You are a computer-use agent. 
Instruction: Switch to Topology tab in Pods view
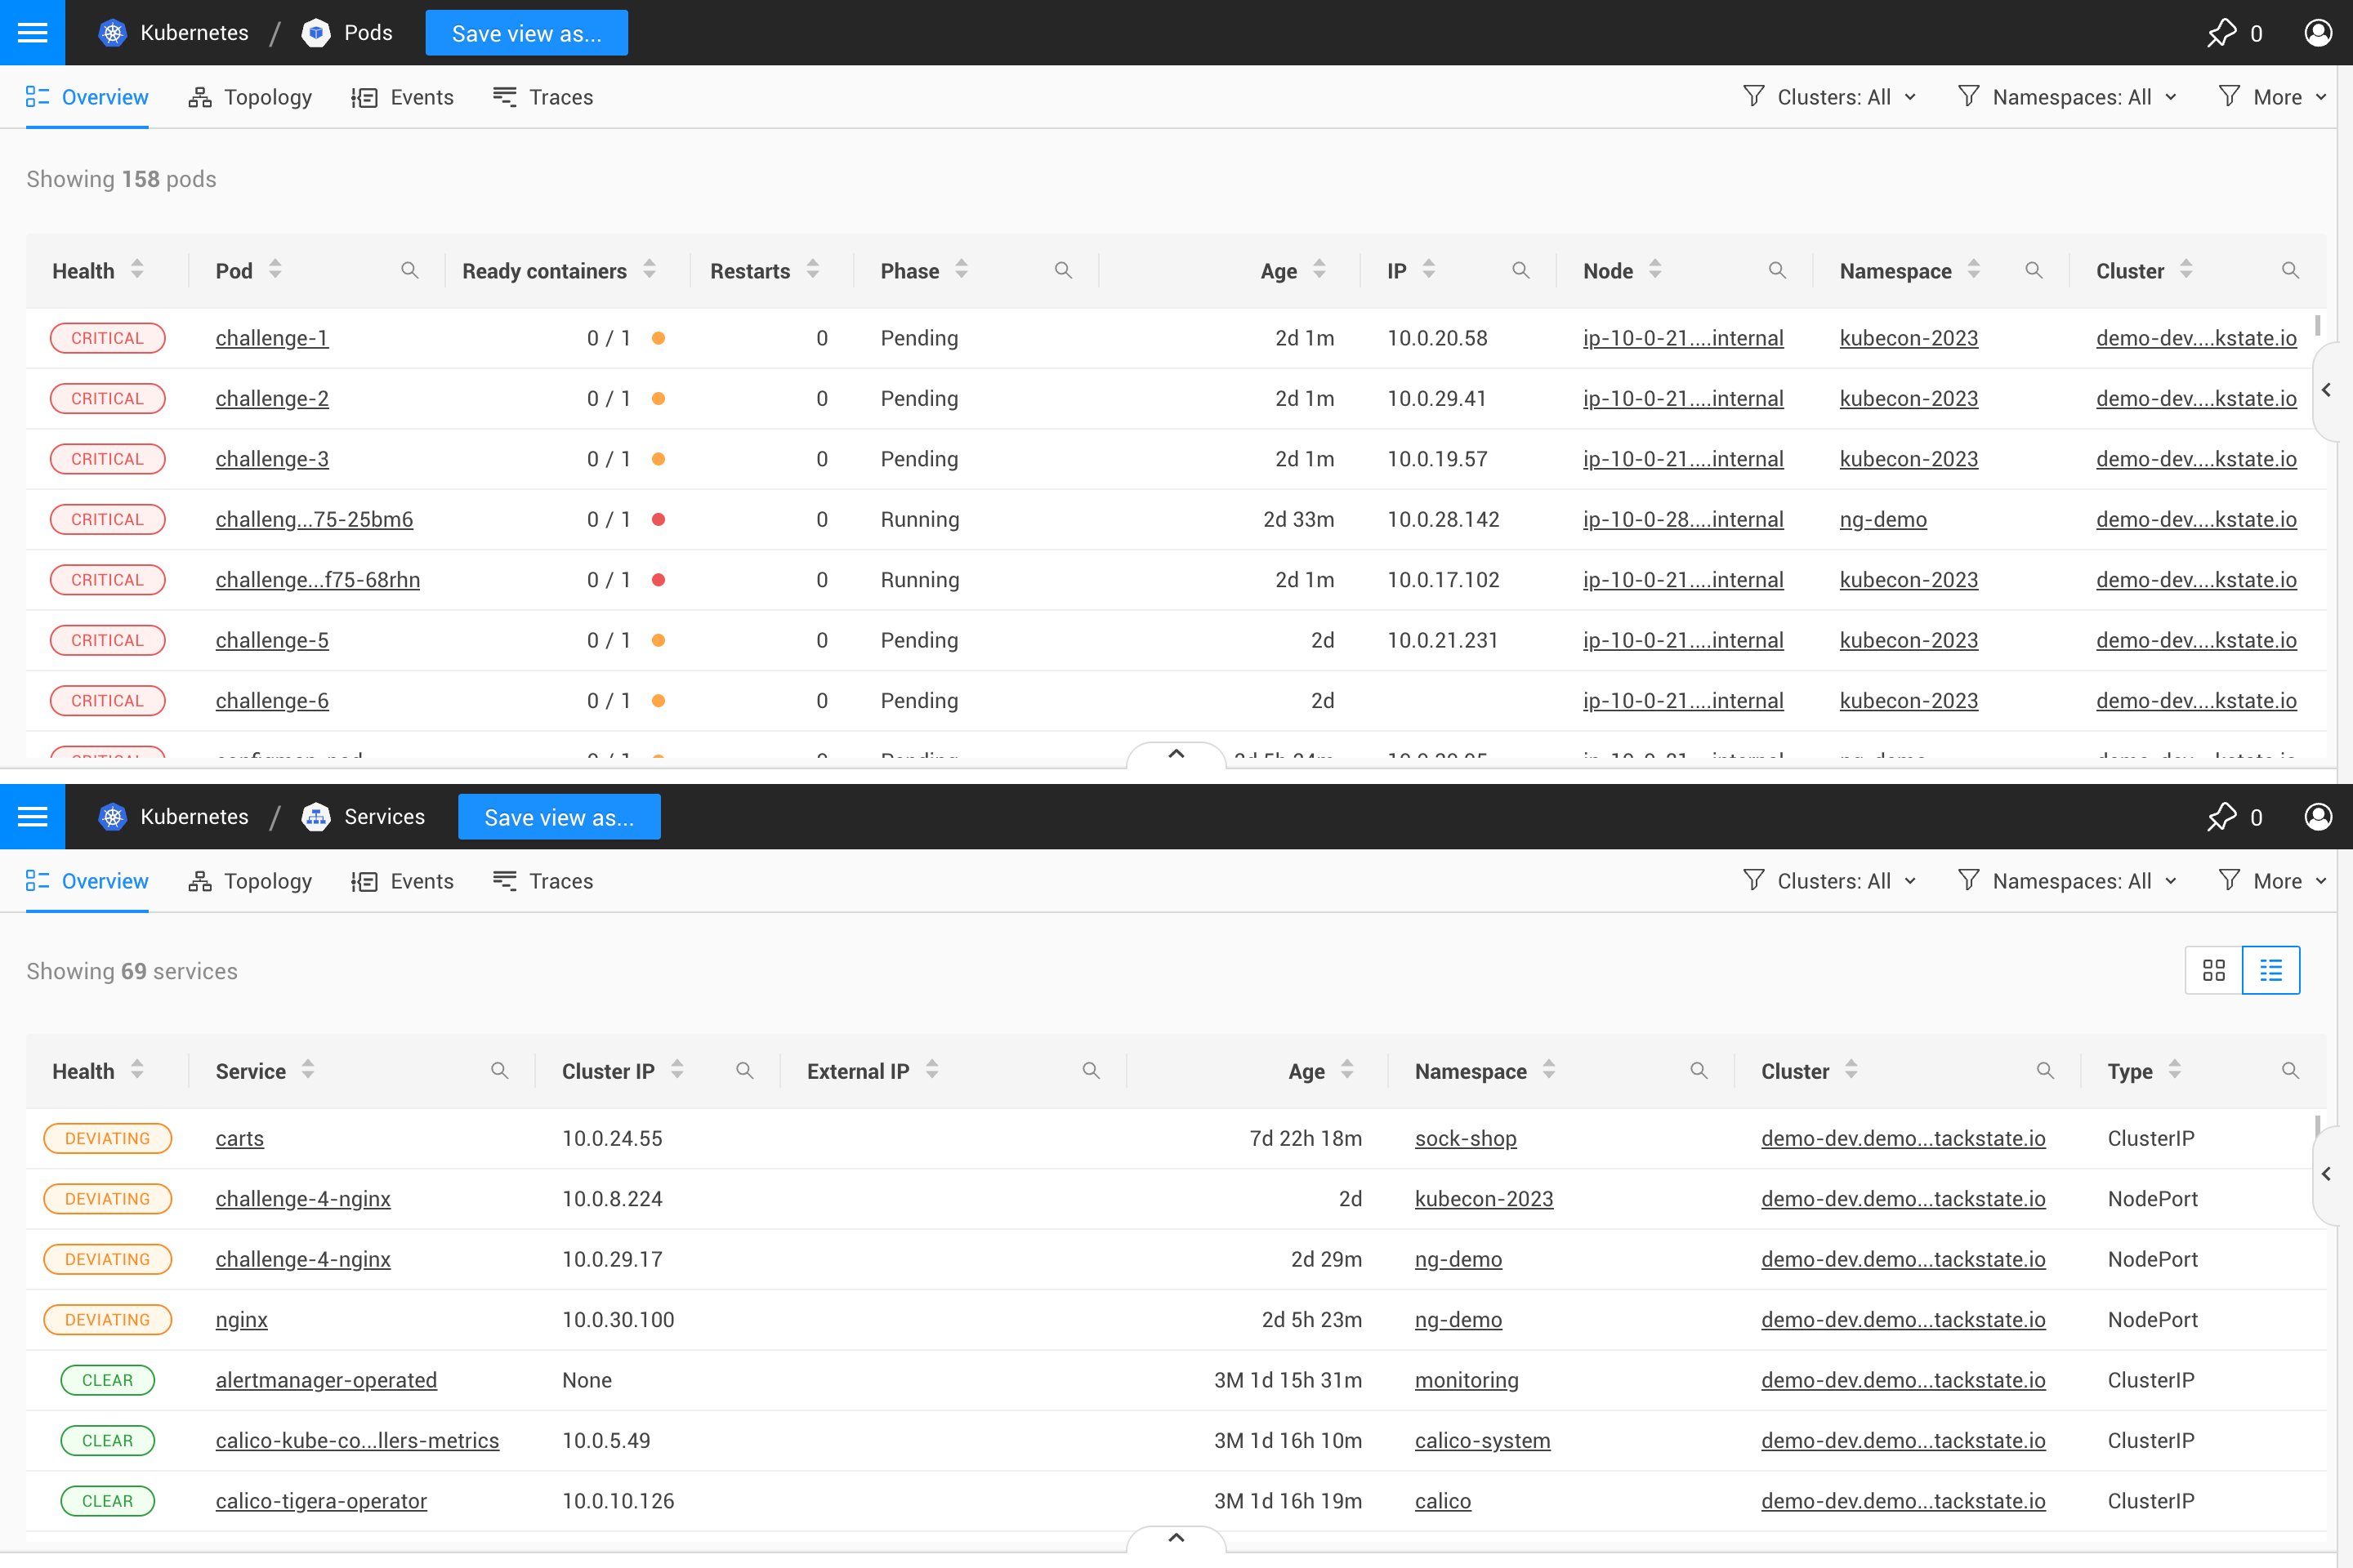tap(250, 97)
